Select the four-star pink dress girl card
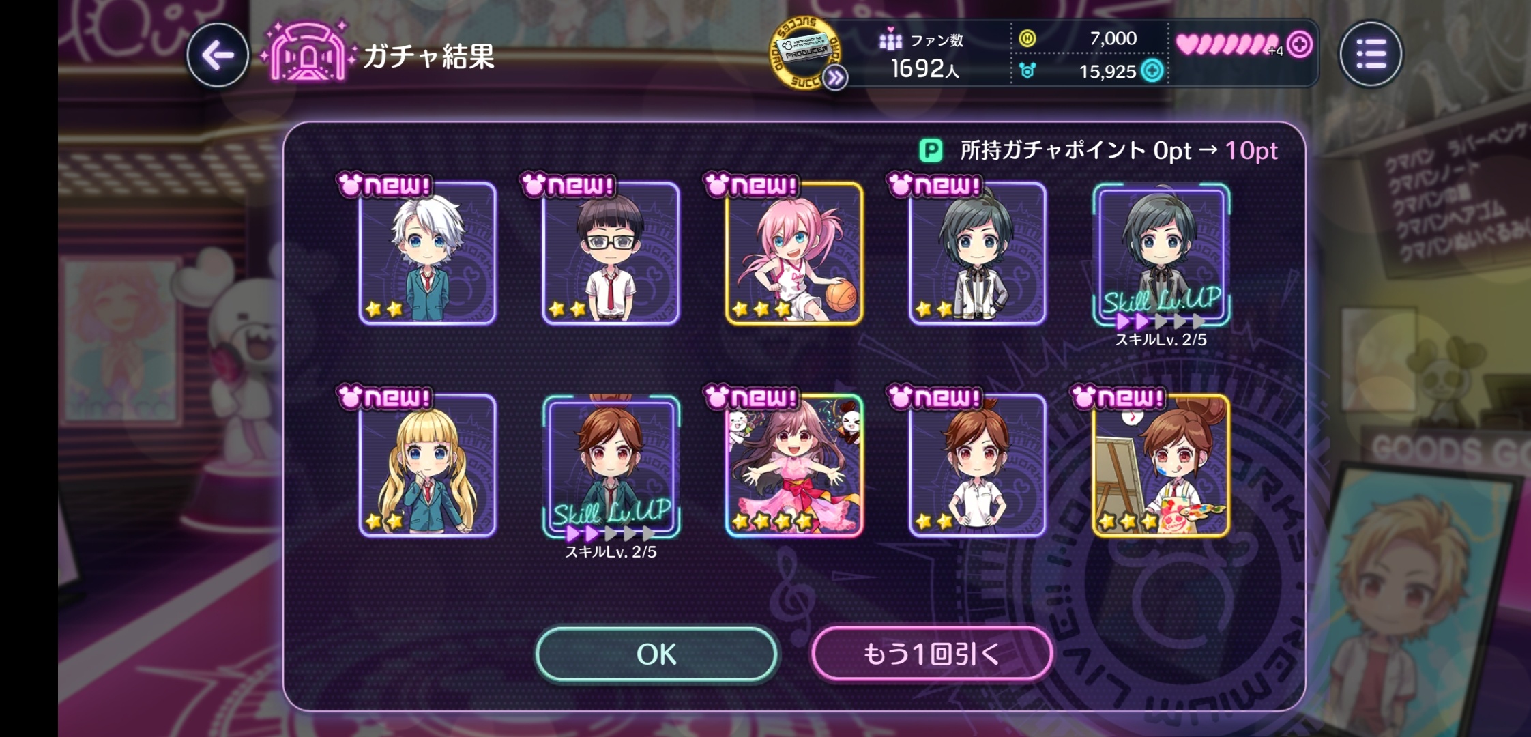Viewport: 1531px width, 737px height. [794, 465]
